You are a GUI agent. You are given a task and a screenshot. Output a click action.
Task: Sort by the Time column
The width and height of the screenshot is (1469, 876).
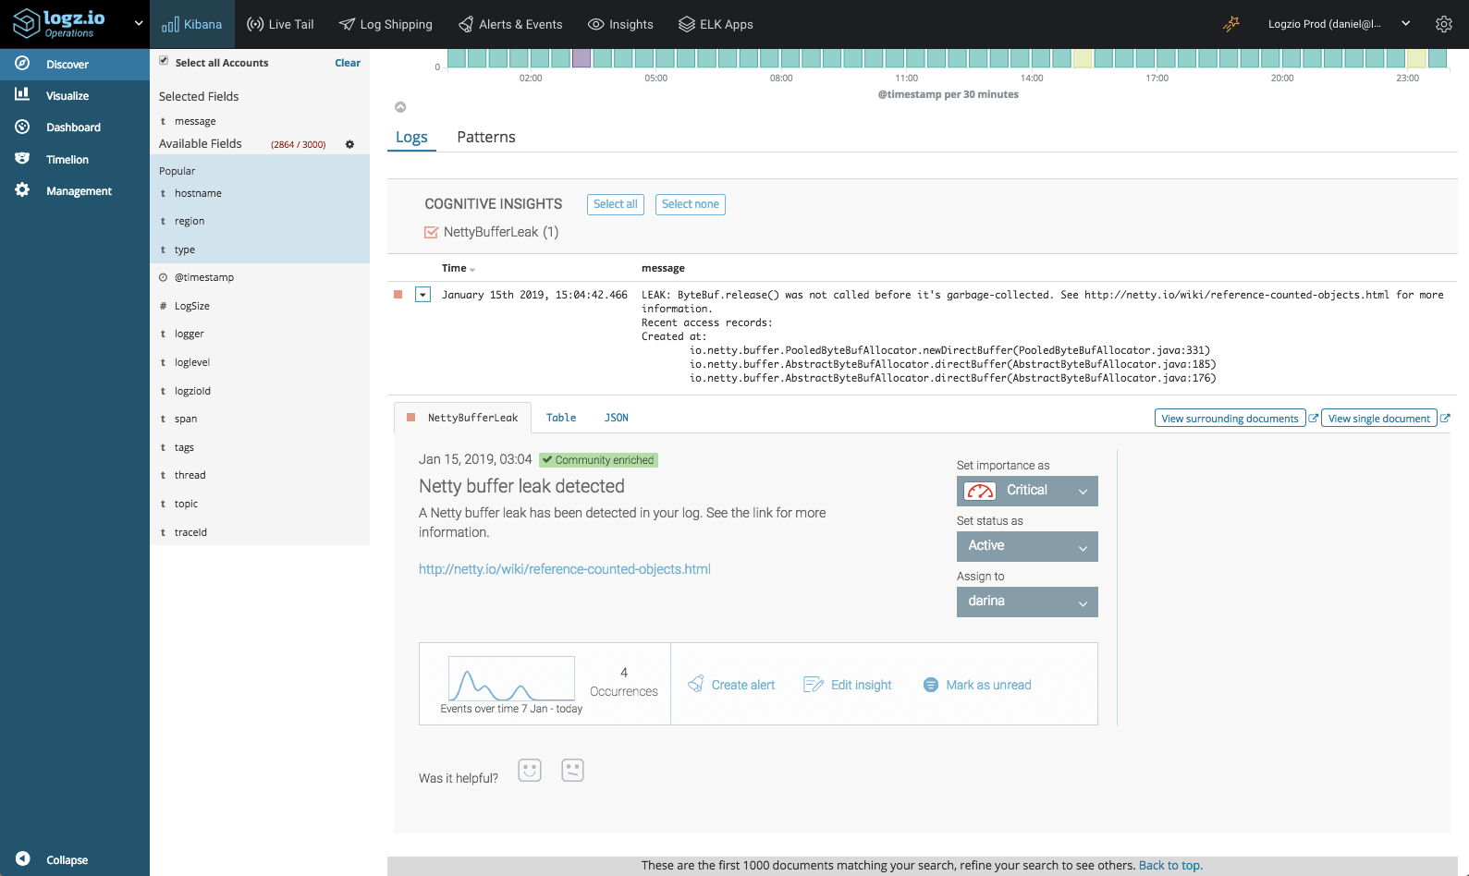[x=459, y=268]
